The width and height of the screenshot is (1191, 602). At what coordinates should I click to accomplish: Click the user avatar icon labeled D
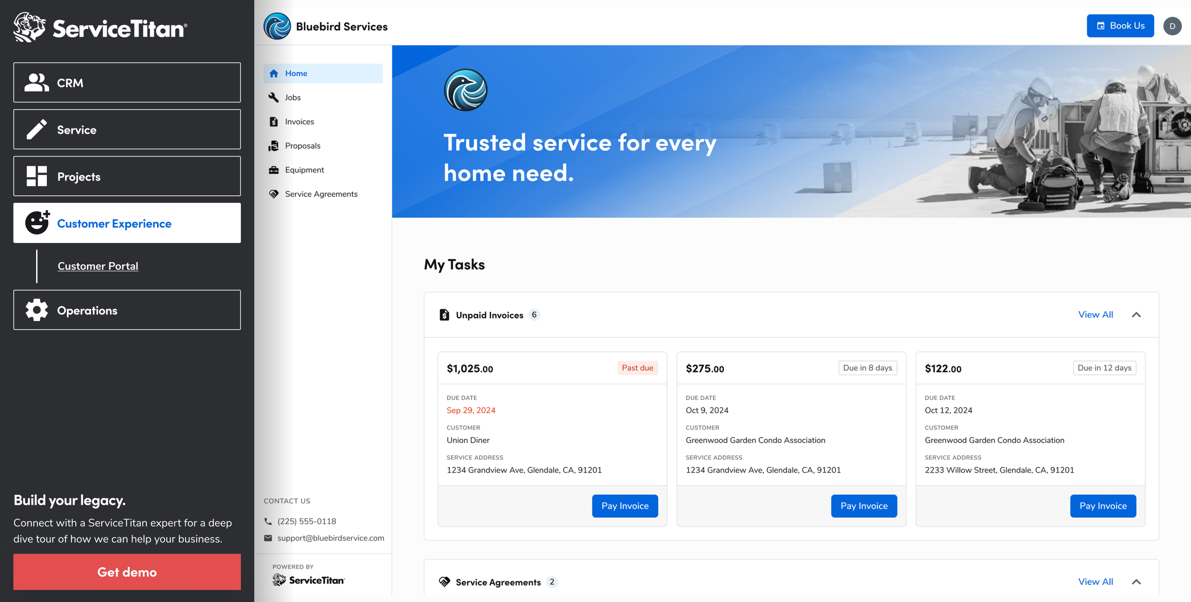(1172, 26)
